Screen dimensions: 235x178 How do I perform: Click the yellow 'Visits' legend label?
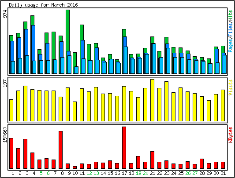click(x=231, y=87)
